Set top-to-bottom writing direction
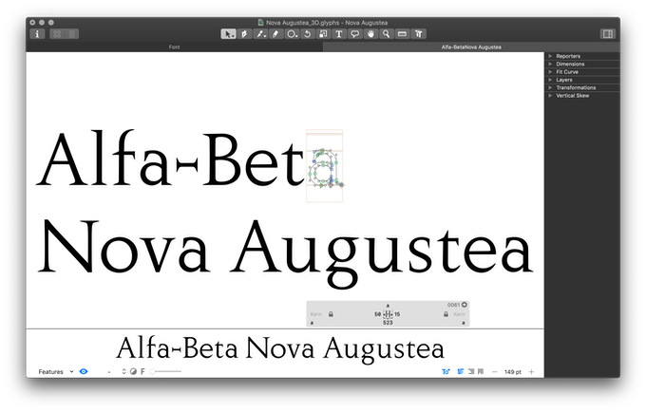The width and height of the screenshot is (646, 412). [x=481, y=372]
